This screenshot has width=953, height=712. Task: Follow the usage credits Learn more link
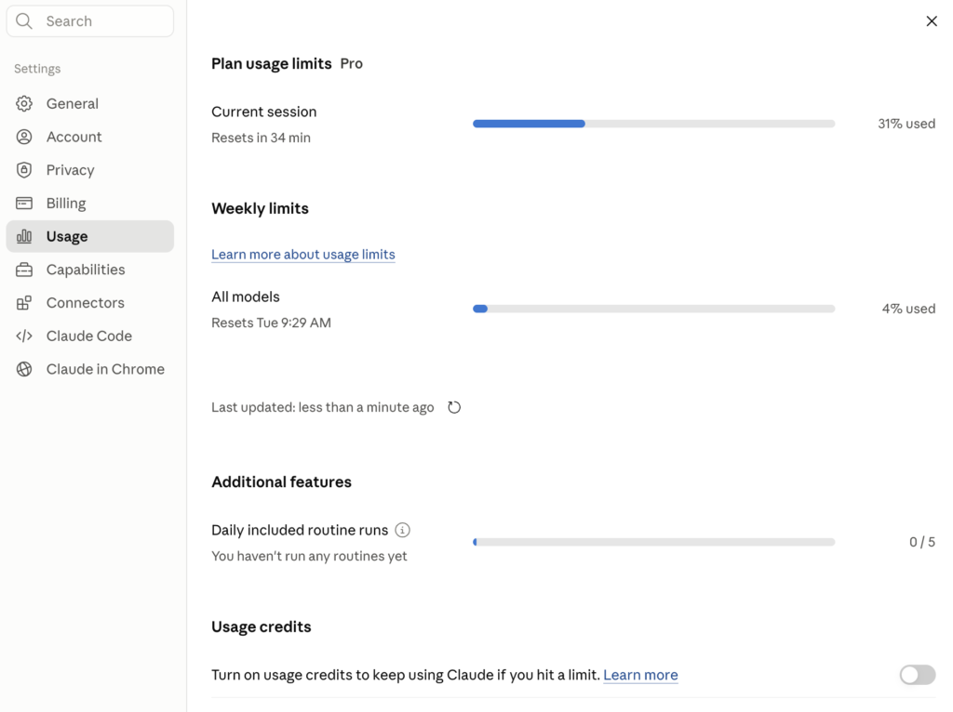coord(640,675)
